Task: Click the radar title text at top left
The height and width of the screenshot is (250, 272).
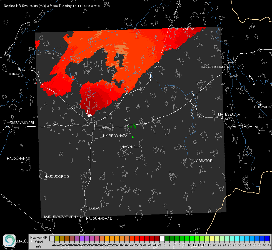Action: [x=52, y=6]
